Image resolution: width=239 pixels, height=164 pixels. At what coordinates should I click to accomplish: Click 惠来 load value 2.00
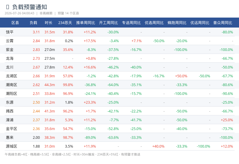(36, 138)
